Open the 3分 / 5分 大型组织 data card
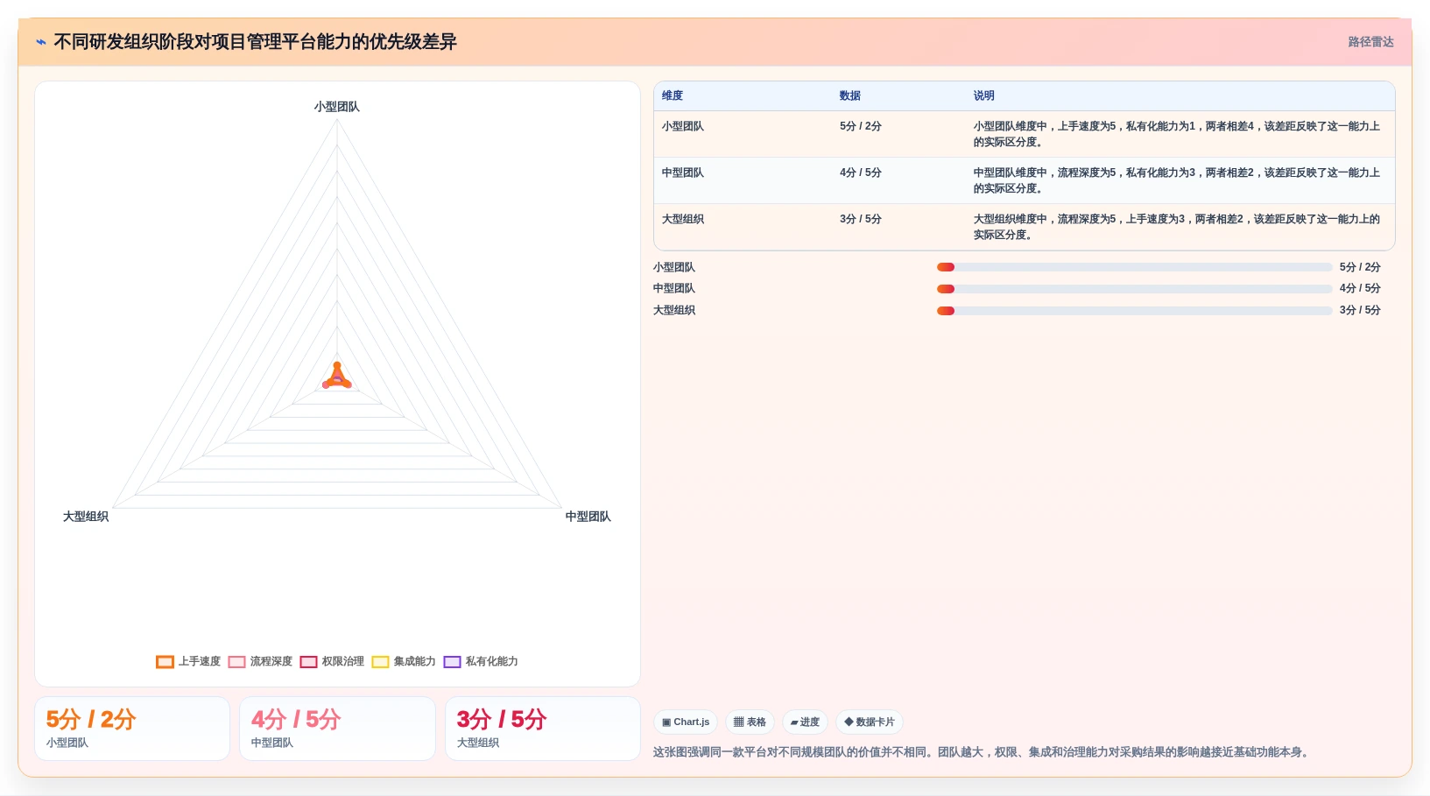Image resolution: width=1430 pixels, height=796 pixels. (x=543, y=729)
